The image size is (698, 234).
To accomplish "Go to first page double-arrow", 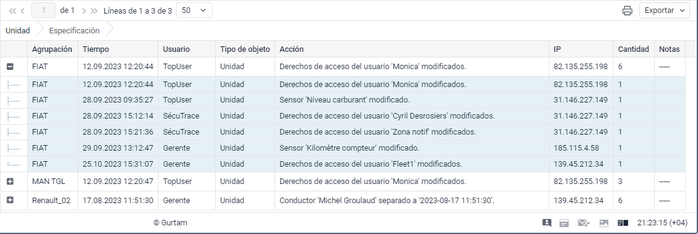I will (x=12, y=10).
